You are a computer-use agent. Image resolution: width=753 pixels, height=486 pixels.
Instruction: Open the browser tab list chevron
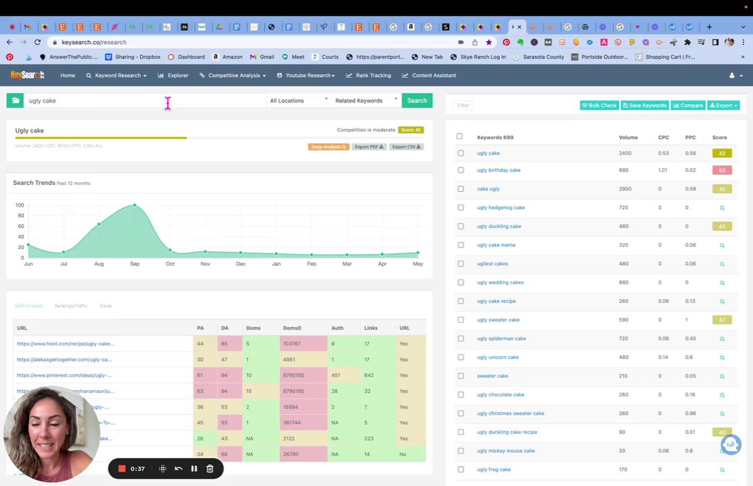tap(744, 27)
